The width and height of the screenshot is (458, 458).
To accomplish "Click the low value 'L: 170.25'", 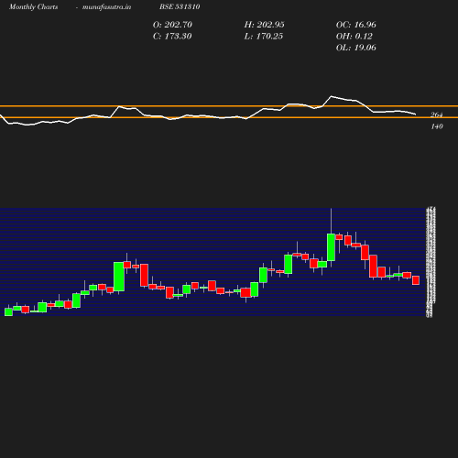I will (264, 36).
